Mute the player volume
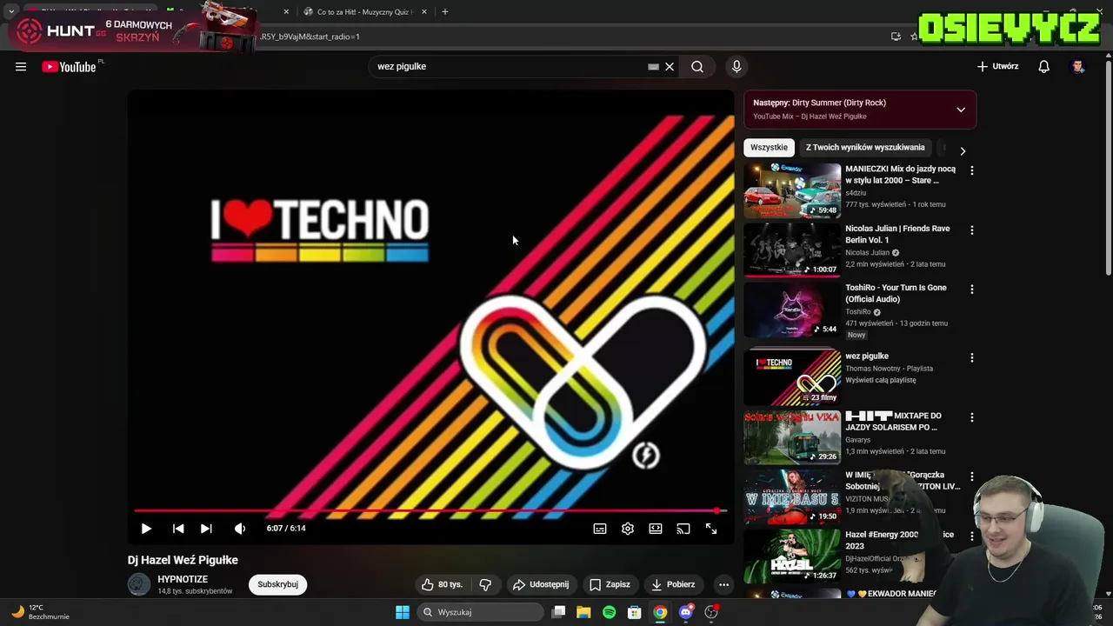1113x626 pixels. (x=240, y=528)
